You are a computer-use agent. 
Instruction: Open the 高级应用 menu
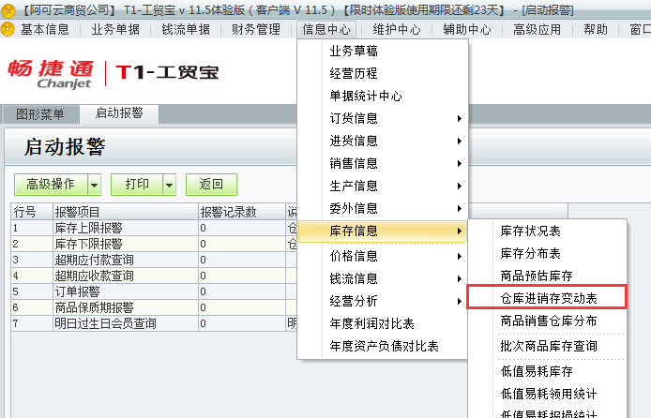click(x=537, y=29)
